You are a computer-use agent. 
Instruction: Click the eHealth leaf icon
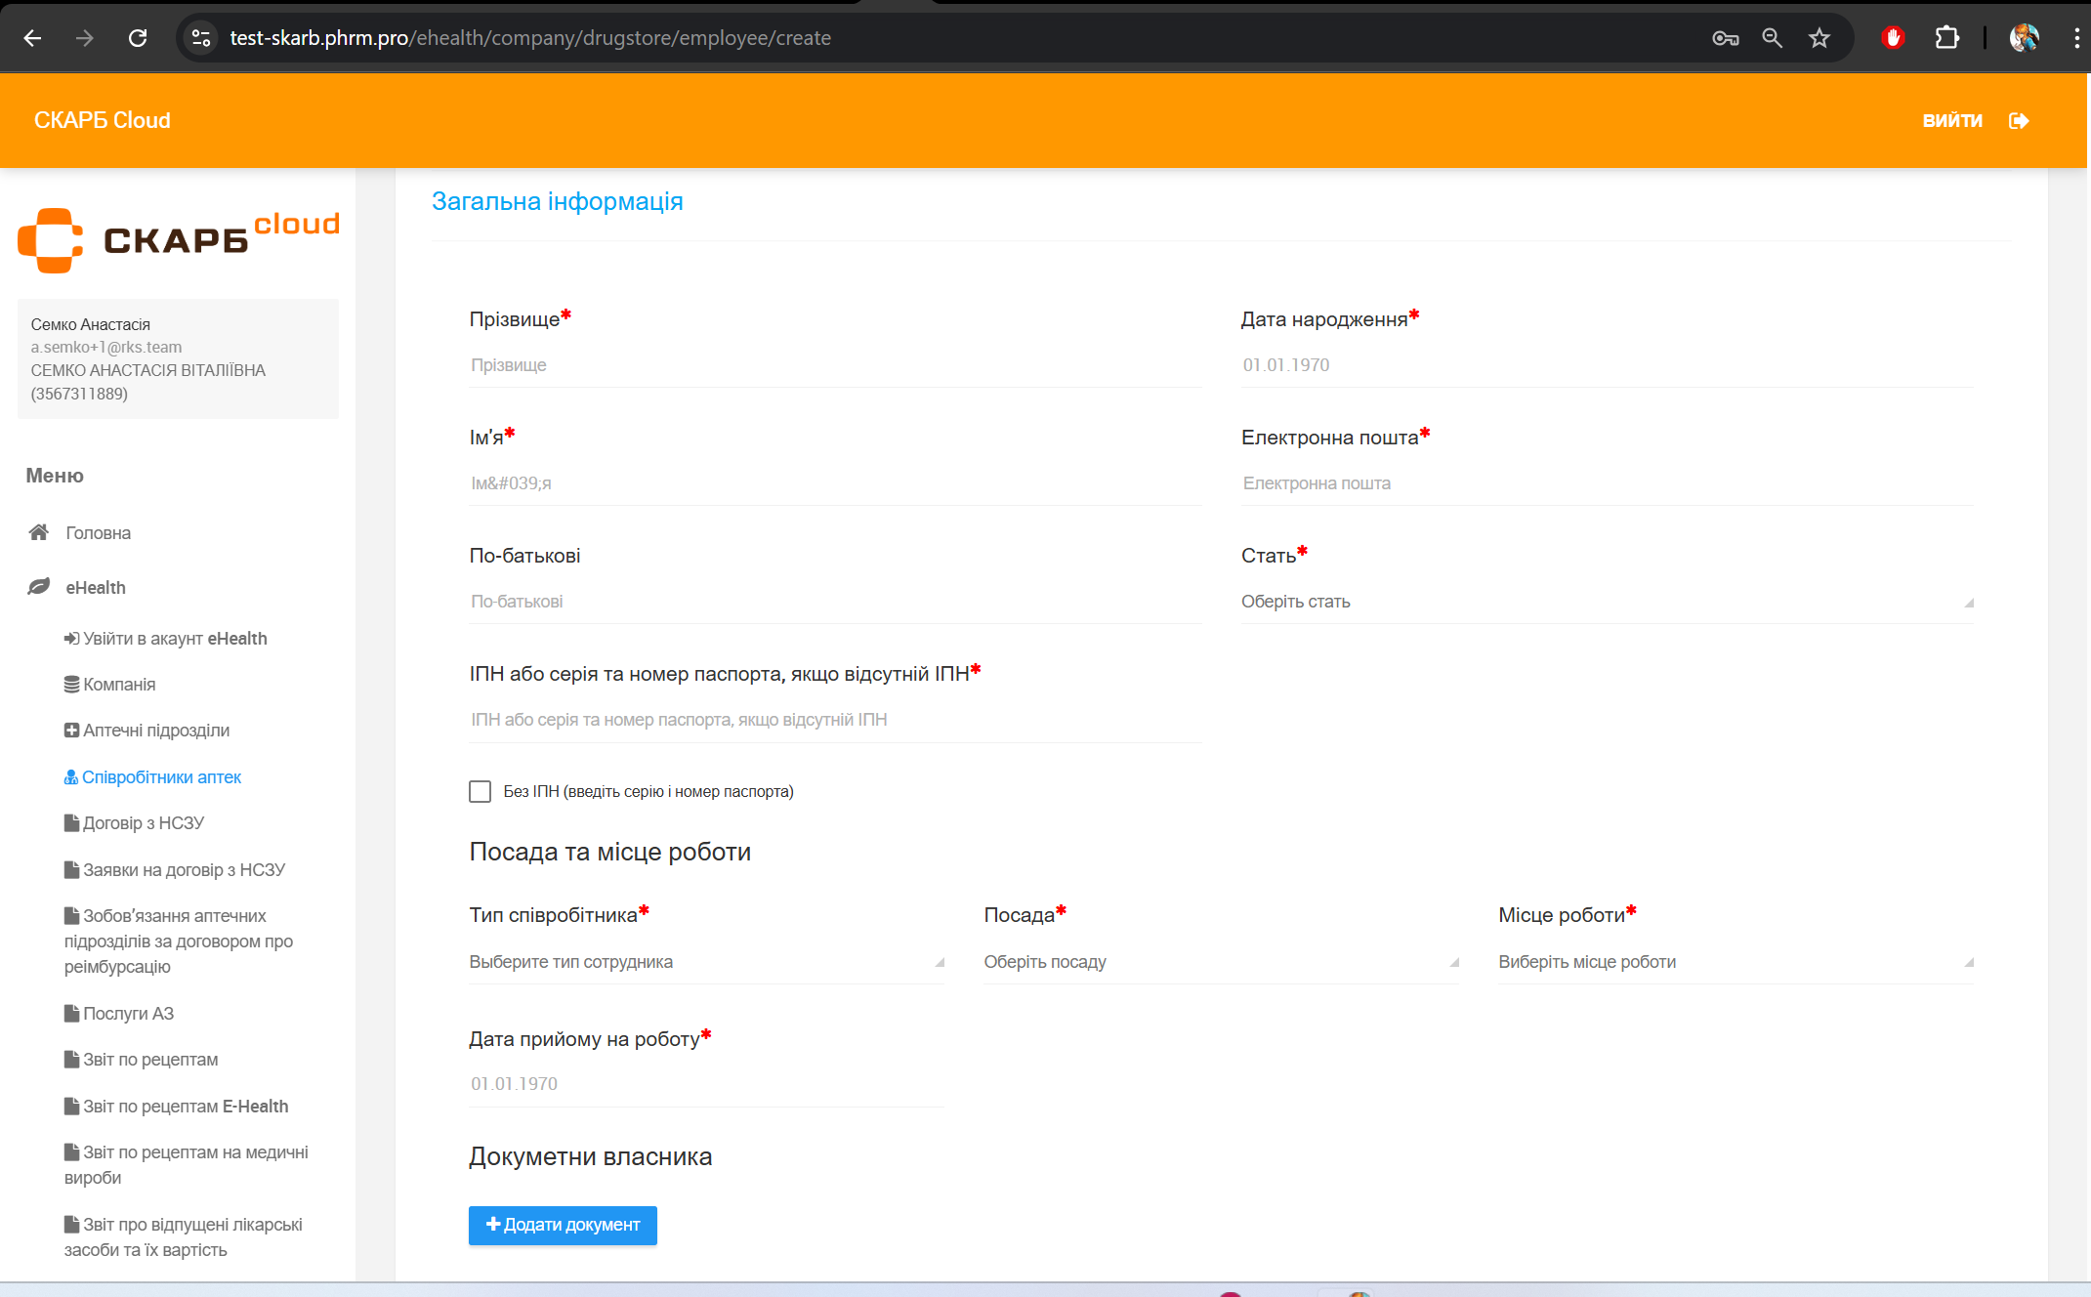pyautogui.click(x=39, y=587)
